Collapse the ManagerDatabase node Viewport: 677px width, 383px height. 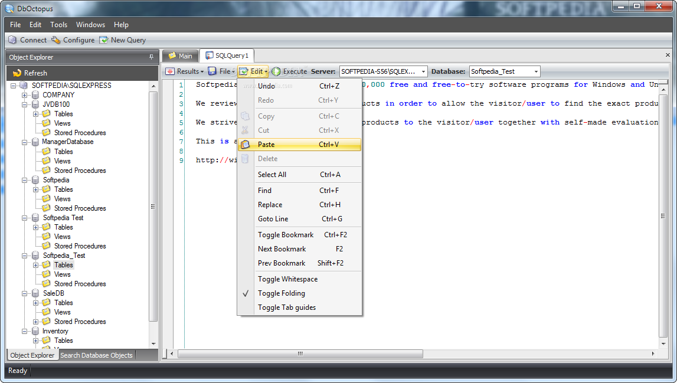(x=25, y=142)
